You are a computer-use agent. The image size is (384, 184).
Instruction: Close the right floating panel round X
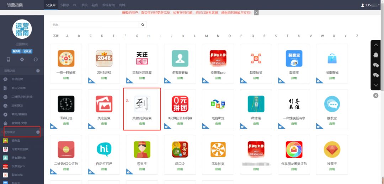point(376,96)
